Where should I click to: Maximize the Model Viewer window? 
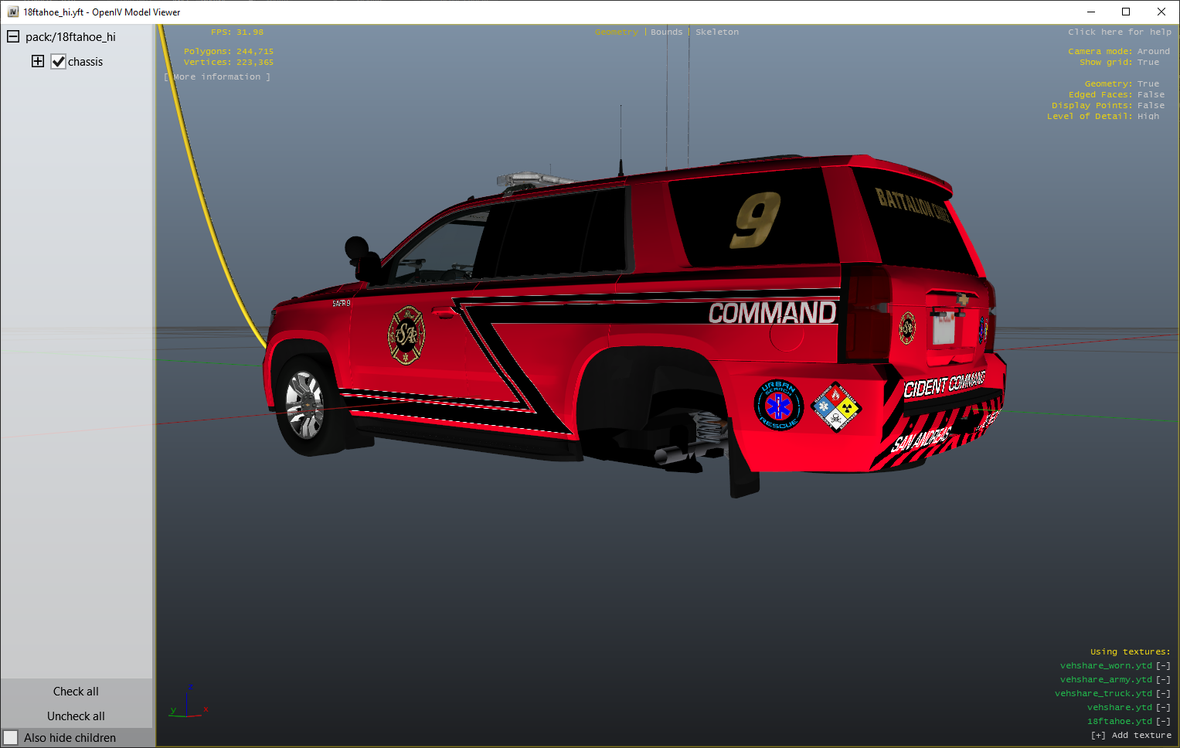1126,12
